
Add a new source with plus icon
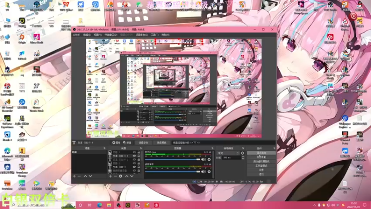(x=110, y=176)
